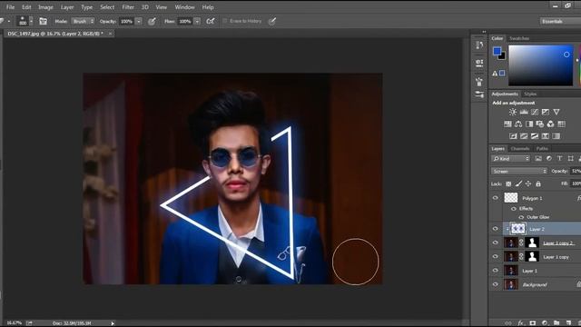Filter layers by shape layers
Viewport: 581px width, 327px height.
(571, 159)
